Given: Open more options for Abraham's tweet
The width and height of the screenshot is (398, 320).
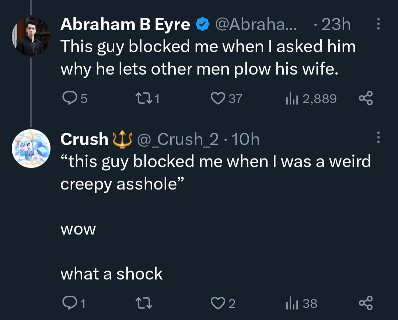Looking at the screenshot, I should [378, 24].
